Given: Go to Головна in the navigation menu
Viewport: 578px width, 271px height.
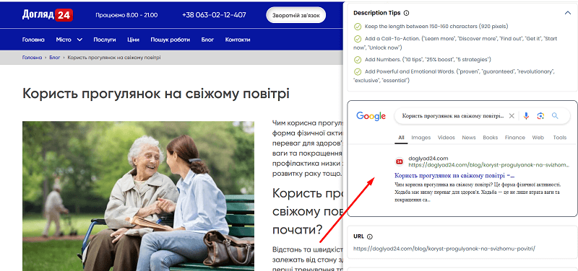Looking at the screenshot, I should tap(33, 40).
